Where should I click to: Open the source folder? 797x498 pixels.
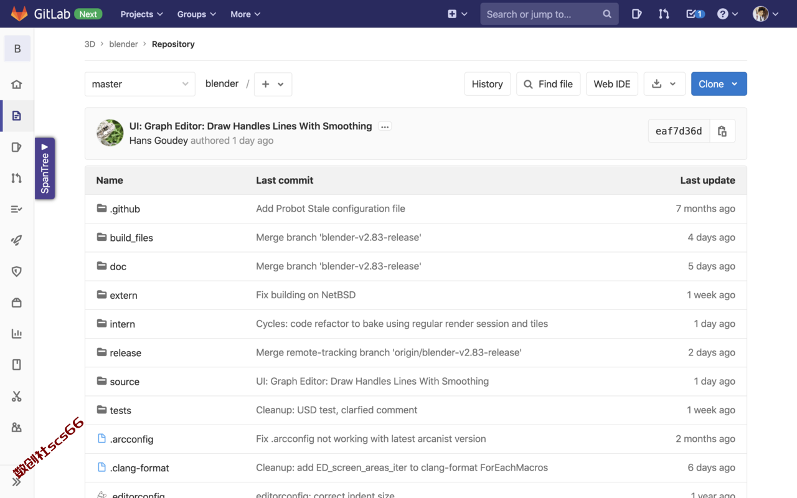coord(125,382)
